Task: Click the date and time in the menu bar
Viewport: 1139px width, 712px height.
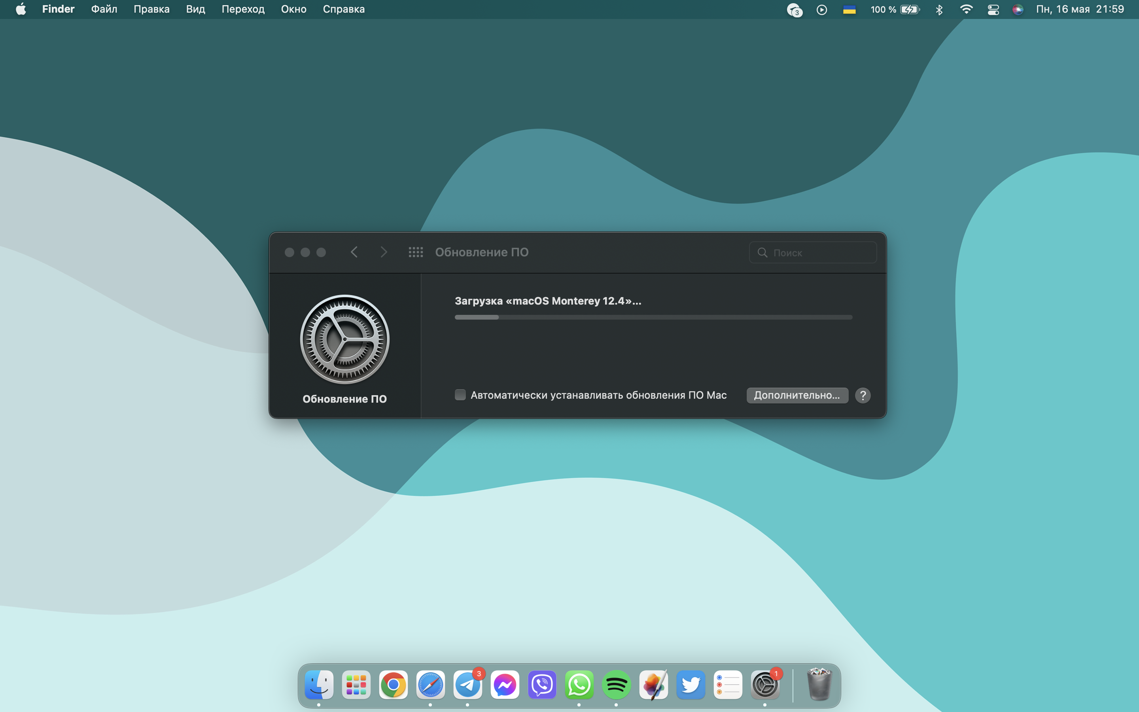Action: tap(1080, 9)
